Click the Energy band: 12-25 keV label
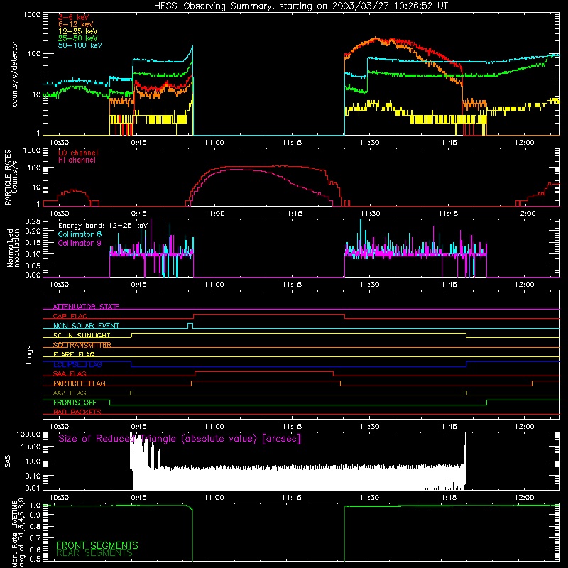 [x=103, y=226]
